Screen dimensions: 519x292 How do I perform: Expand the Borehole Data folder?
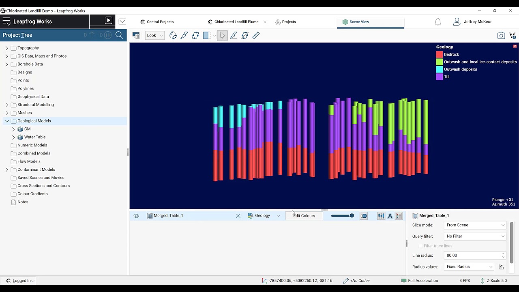[6, 64]
